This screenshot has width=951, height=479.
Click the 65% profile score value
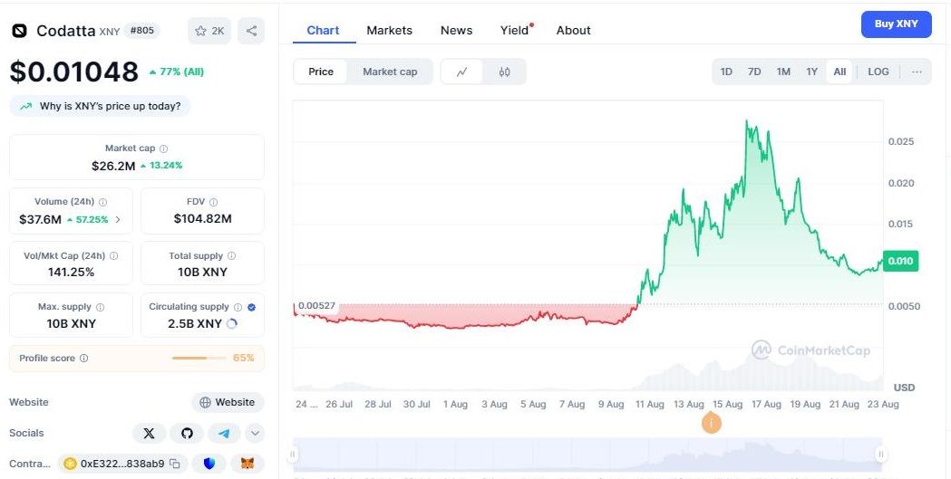tap(244, 359)
